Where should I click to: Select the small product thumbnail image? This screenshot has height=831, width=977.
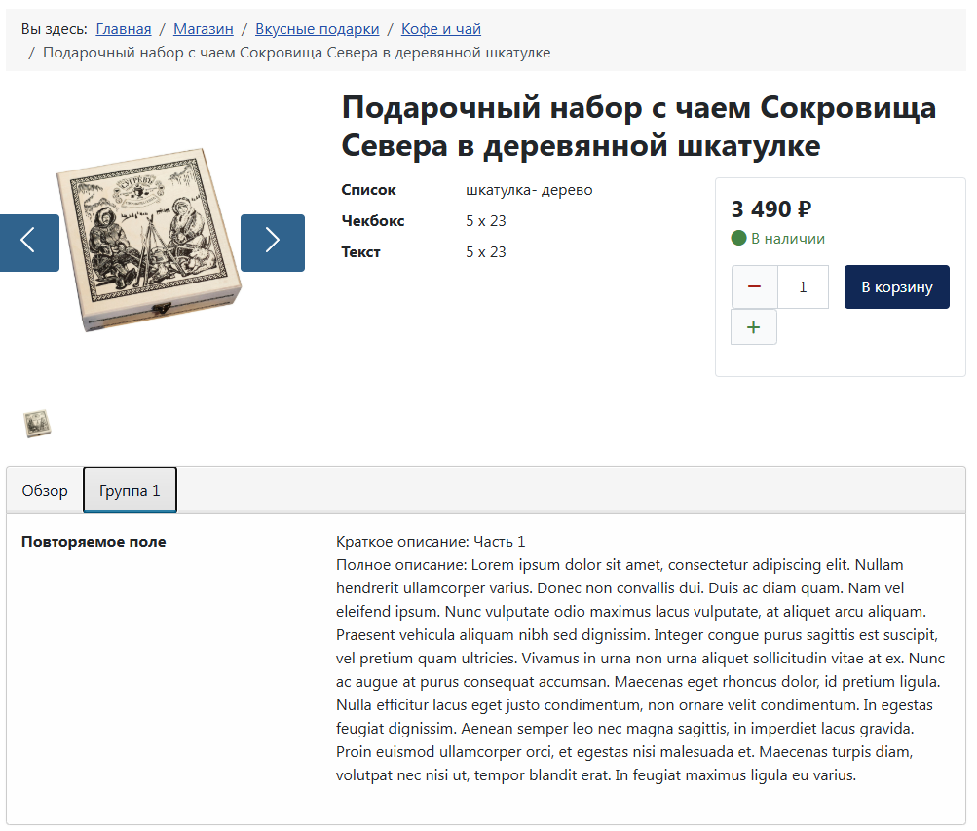point(37,424)
